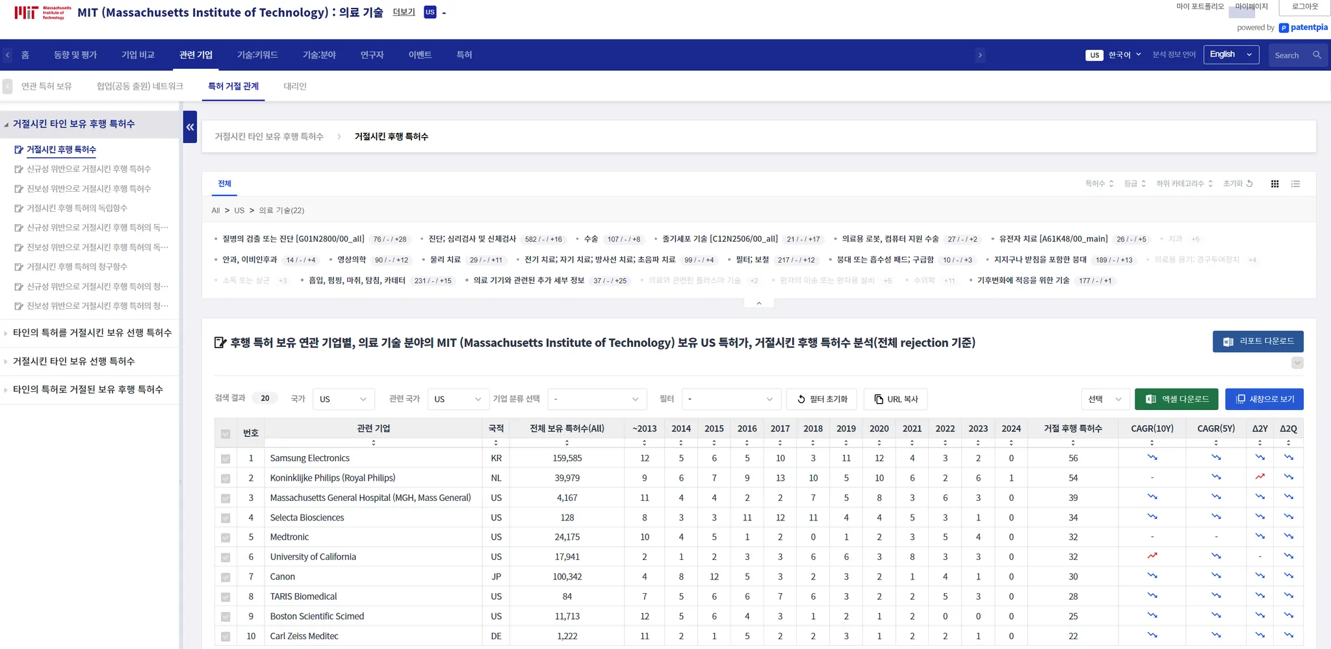Open the 기업 분류 선택 dropdown
The width and height of the screenshot is (1331, 649).
click(597, 399)
